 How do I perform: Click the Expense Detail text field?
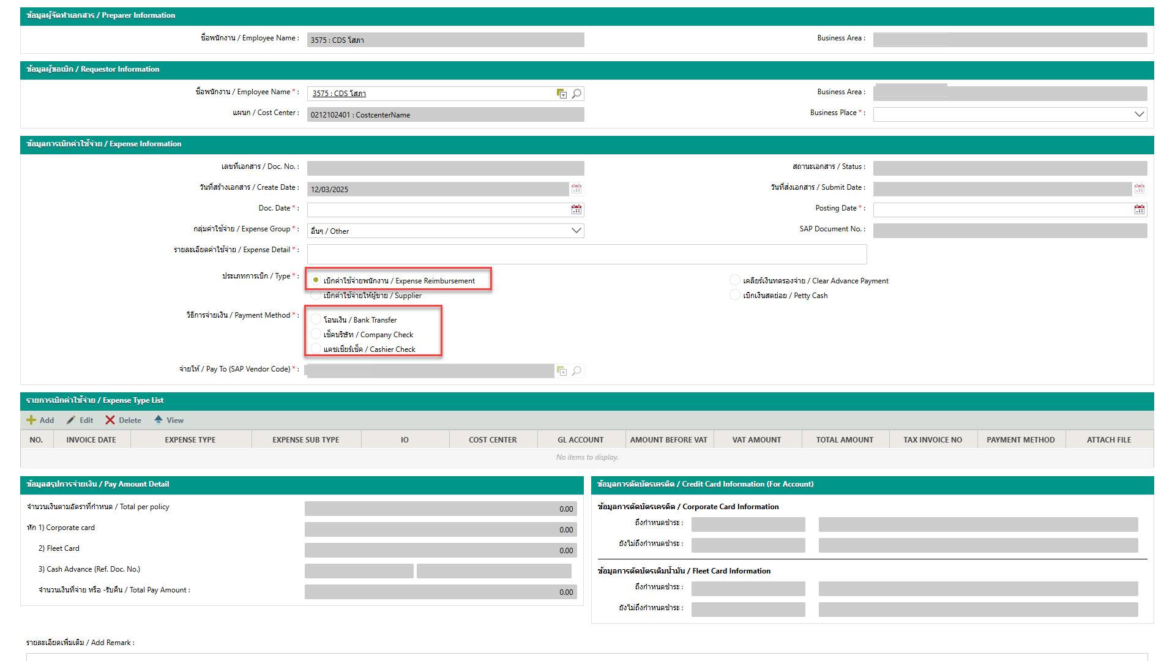pyautogui.click(x=586, y=254)
